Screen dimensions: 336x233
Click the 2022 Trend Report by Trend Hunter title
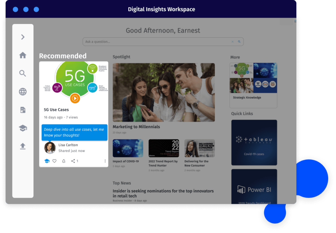click(163, 163)
